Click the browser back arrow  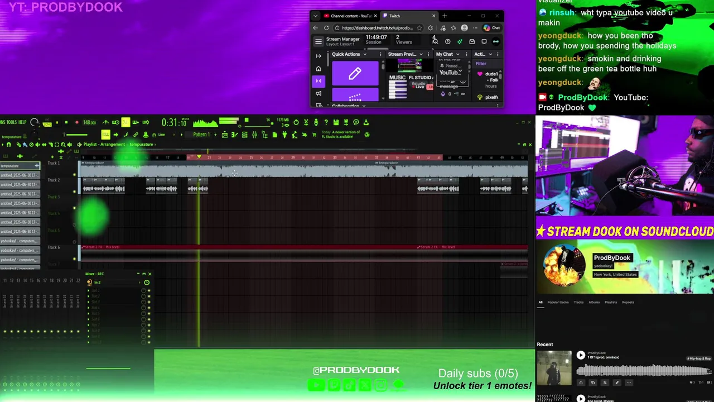[315, 28]
